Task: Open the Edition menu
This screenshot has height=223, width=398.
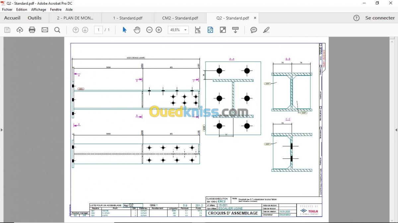Action: [x=22, y=10]
